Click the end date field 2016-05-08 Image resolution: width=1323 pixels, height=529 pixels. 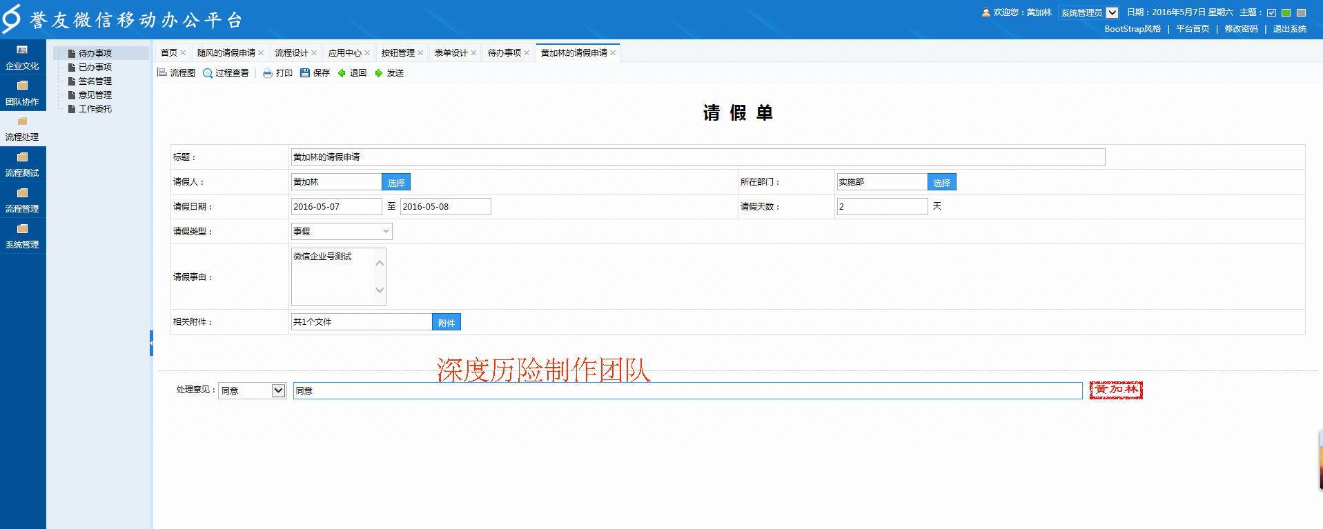pyautogui.click(x=446, y=207)
